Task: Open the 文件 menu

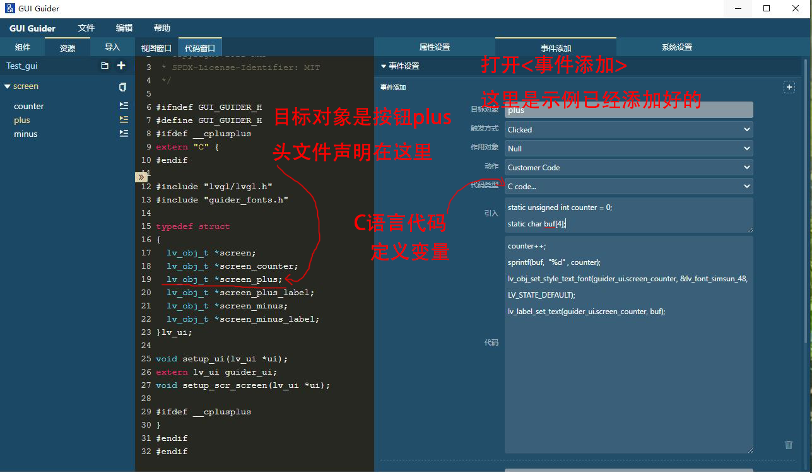Action: point(86,28)
